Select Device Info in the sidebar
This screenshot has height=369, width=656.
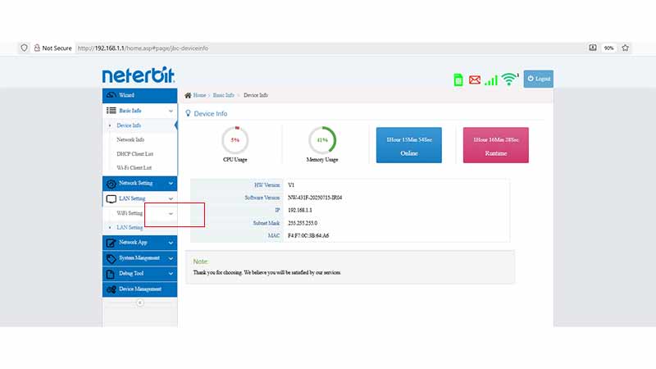pos(129,125)
